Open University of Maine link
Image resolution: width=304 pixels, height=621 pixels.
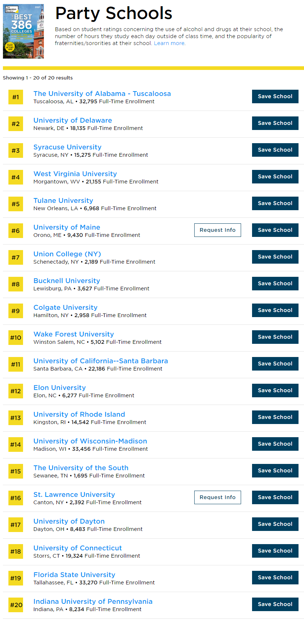(67, 227)
